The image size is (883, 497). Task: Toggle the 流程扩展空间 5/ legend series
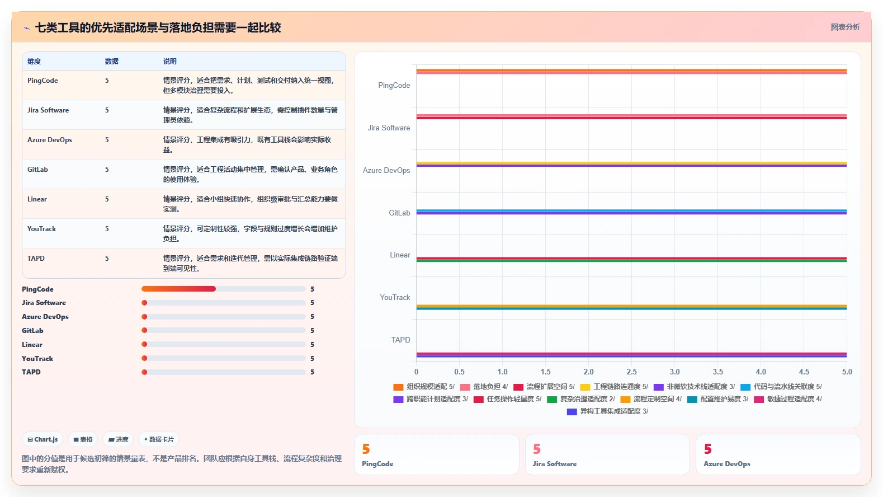pyautogui.click(x=544, y=387)
